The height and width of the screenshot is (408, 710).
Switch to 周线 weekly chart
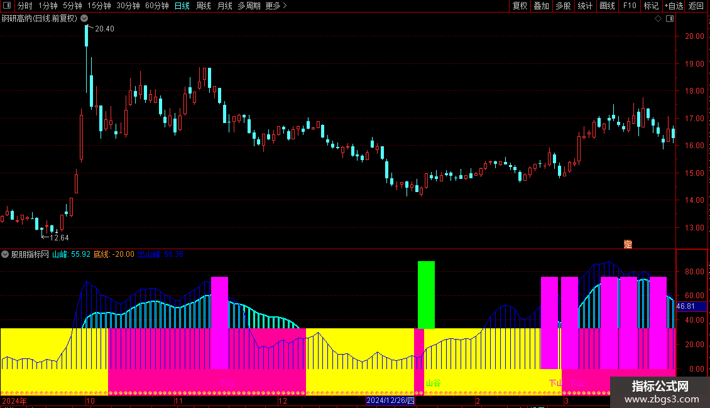[204, 6]
